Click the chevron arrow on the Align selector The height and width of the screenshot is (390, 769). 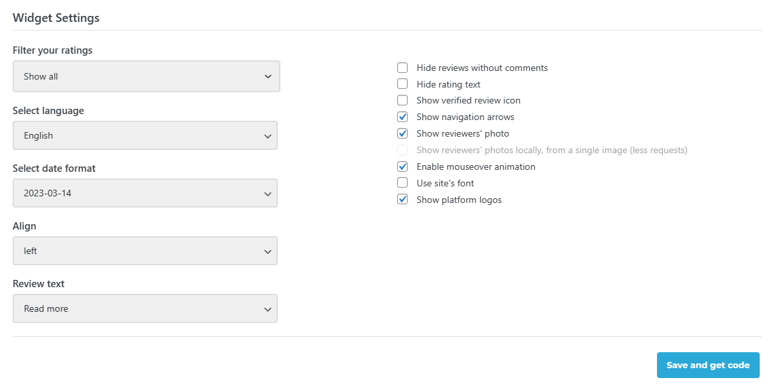click(x=268, y=251)
